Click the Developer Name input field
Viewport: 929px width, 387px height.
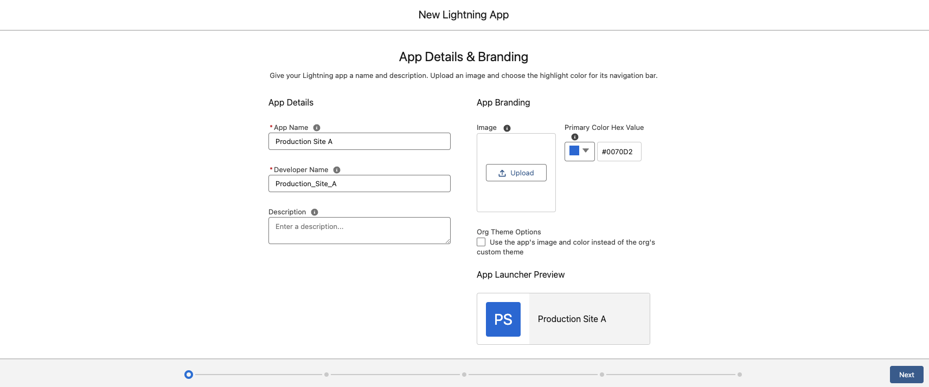pyautogui.click(x=359, y=183)
